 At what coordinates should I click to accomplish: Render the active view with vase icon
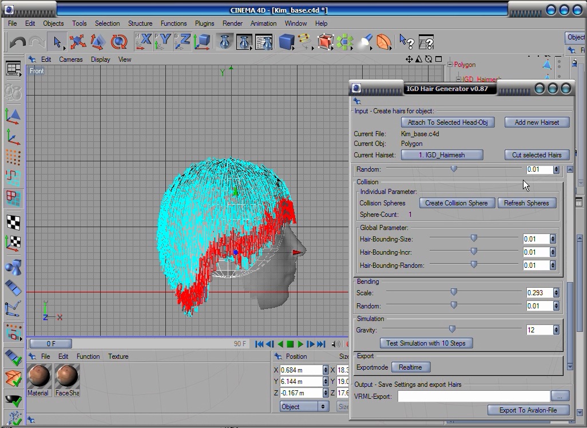tap(224, 42)
